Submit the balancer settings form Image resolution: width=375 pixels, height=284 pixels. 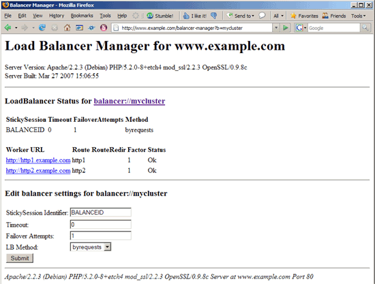click(x=20, y=258)
